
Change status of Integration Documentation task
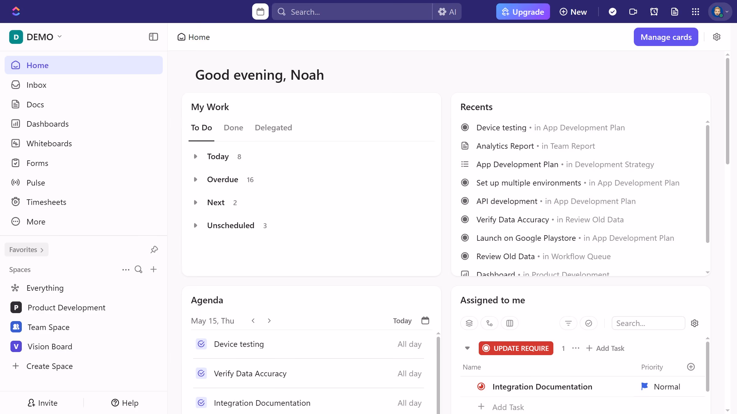[481, 387]
